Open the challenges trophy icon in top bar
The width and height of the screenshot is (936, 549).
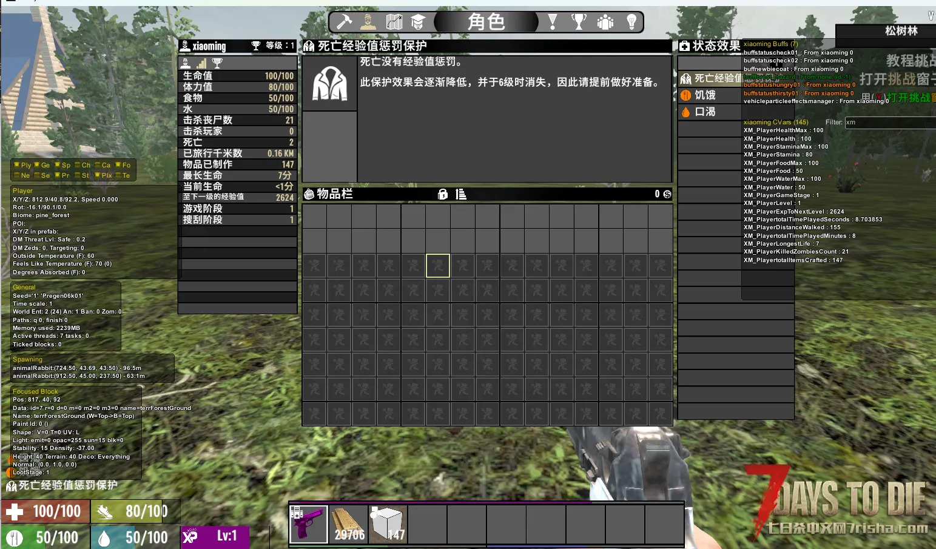pyautogui.click(x=579, y=22)
